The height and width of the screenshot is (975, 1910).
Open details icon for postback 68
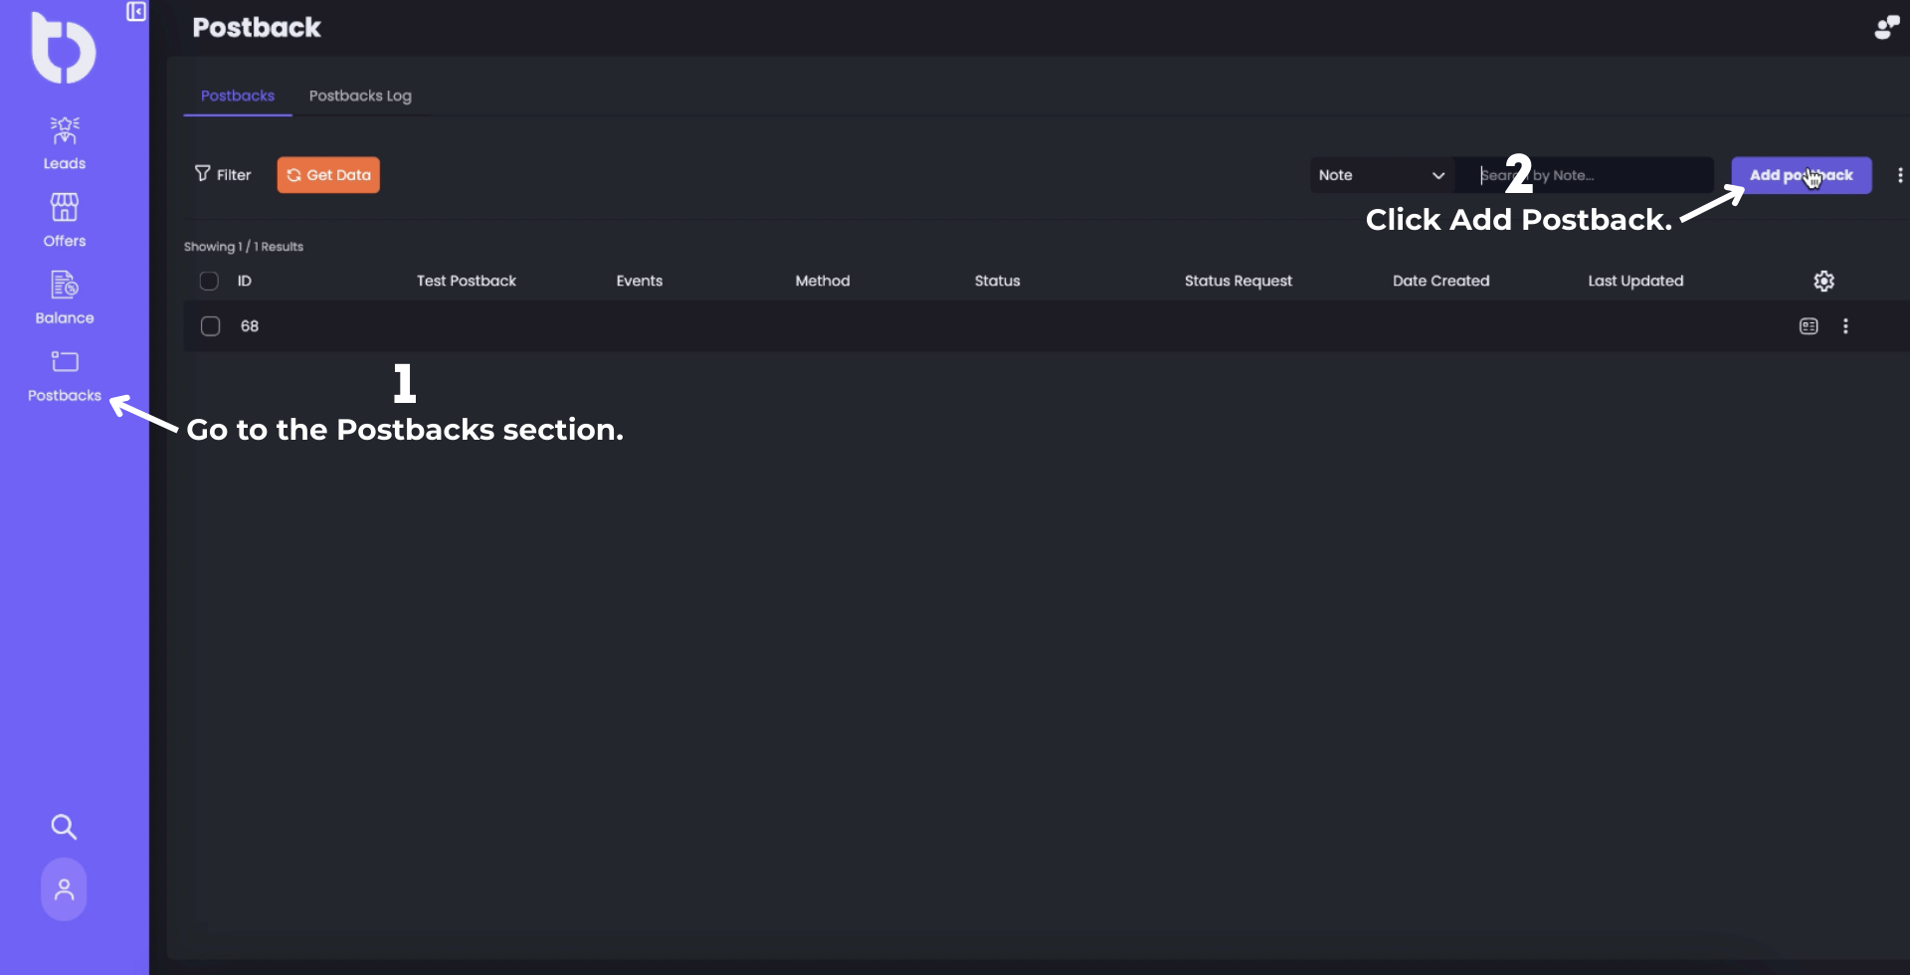1809,326
